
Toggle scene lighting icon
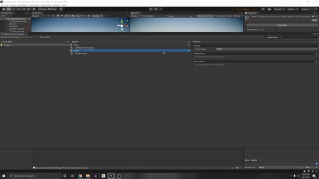(x=58, y=16)
